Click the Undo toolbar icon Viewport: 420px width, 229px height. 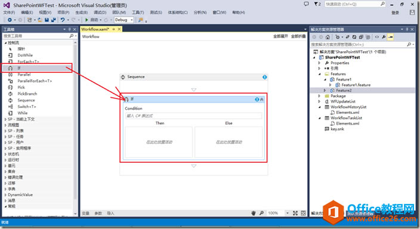click(63, 20)
